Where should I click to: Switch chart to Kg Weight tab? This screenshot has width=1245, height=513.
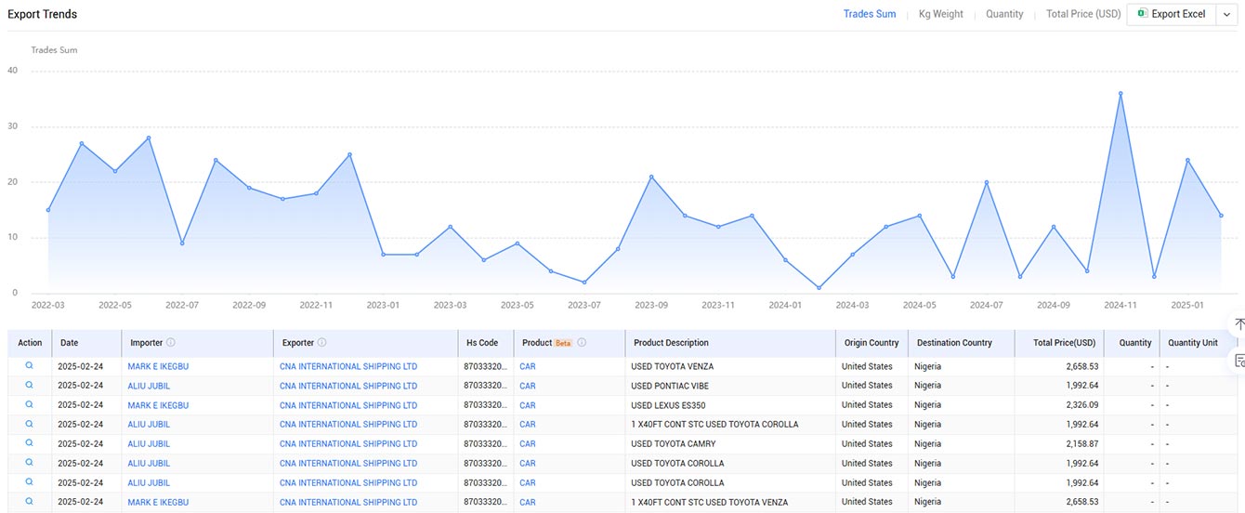tap(941, 14)
